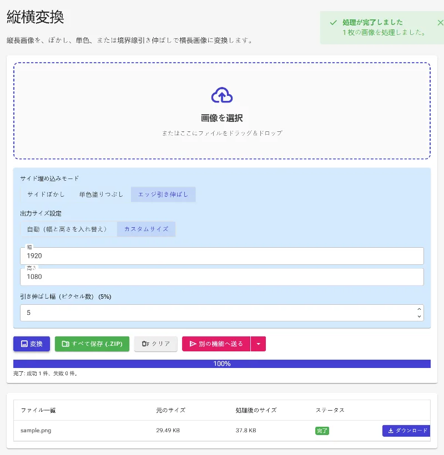This screenshot has height=455, width=444.
Task: Click the 完了: 成功 1 件 result text
Action: (46, 374)
